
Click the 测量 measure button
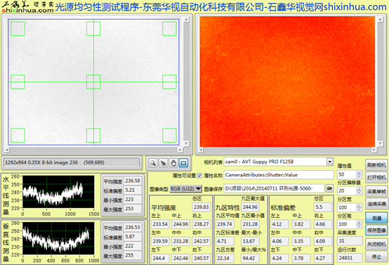(376, 218)
